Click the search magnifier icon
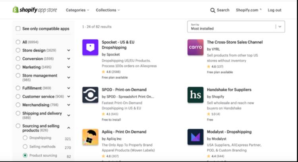Screen dimensions: 298x162 click(213, 10)
